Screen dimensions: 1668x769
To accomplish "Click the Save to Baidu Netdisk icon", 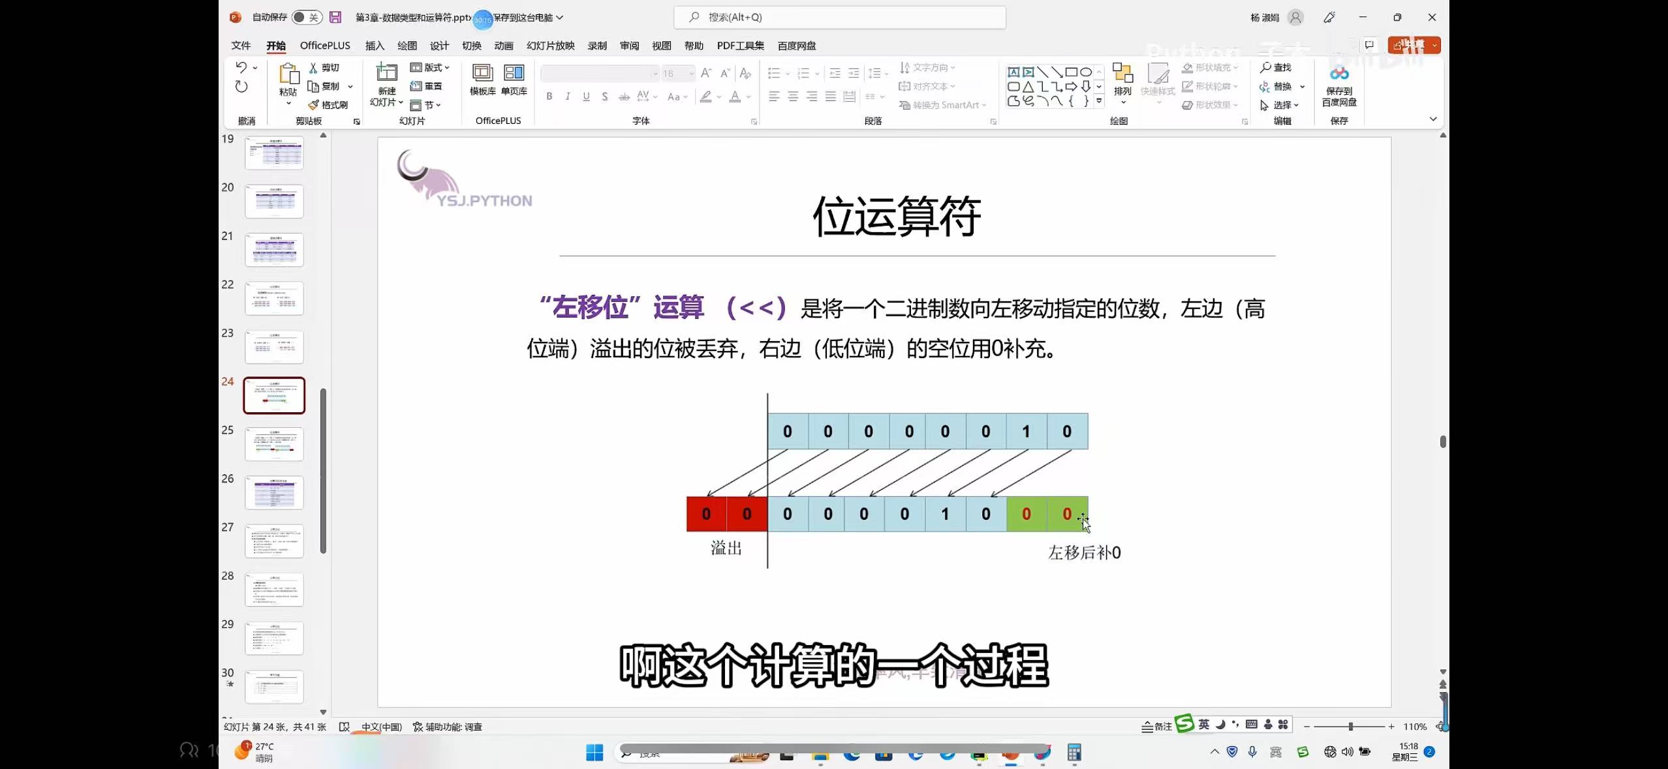I will [x=1339, y=74].
